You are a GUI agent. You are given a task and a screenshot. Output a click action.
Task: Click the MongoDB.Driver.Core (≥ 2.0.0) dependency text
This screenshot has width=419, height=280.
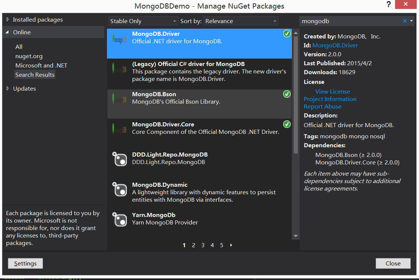[357, 163]
